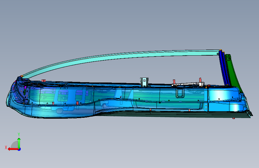This screenshot has width=259, height=168.
Task: Select the dark blue vertical rail at right
Action: pyautogui.click(x=224, y=69)
